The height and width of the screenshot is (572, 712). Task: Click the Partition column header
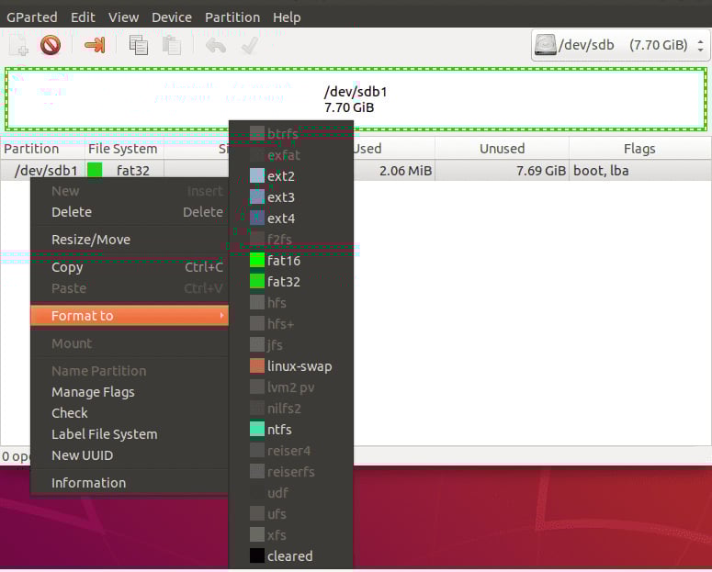42,149
